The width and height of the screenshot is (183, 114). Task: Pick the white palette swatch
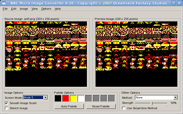click(x=81, y=98)
